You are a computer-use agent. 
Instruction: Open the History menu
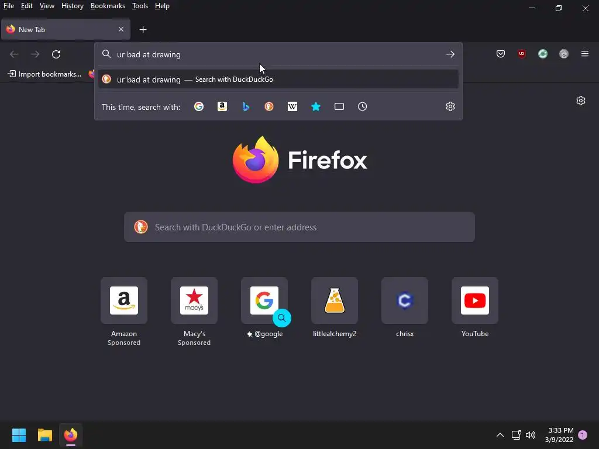(x=72, y=6)
